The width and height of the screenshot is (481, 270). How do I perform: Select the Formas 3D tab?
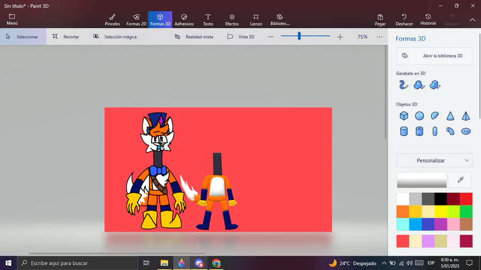pos(160,20)
